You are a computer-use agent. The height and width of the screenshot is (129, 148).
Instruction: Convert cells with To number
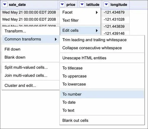(x=102, y=94)
